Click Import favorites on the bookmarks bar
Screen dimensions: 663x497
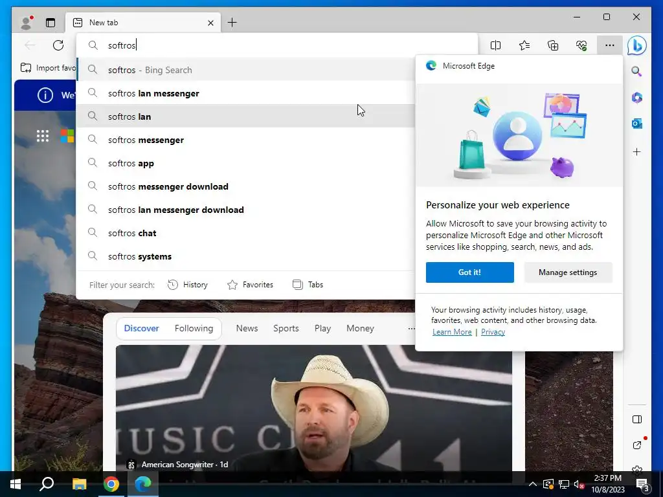pyautogui.click(x=48, y=67)
